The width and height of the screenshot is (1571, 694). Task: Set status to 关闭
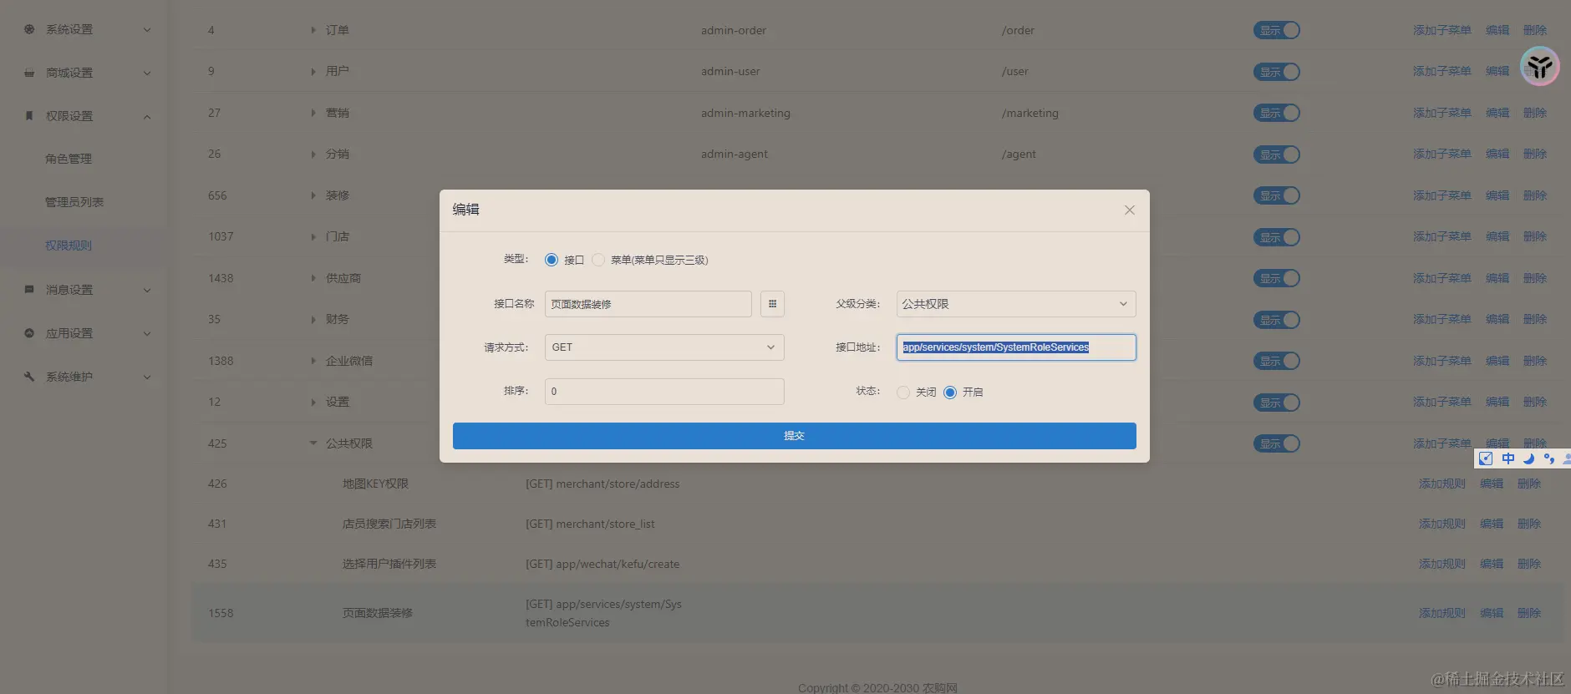(x=903, y=393)
